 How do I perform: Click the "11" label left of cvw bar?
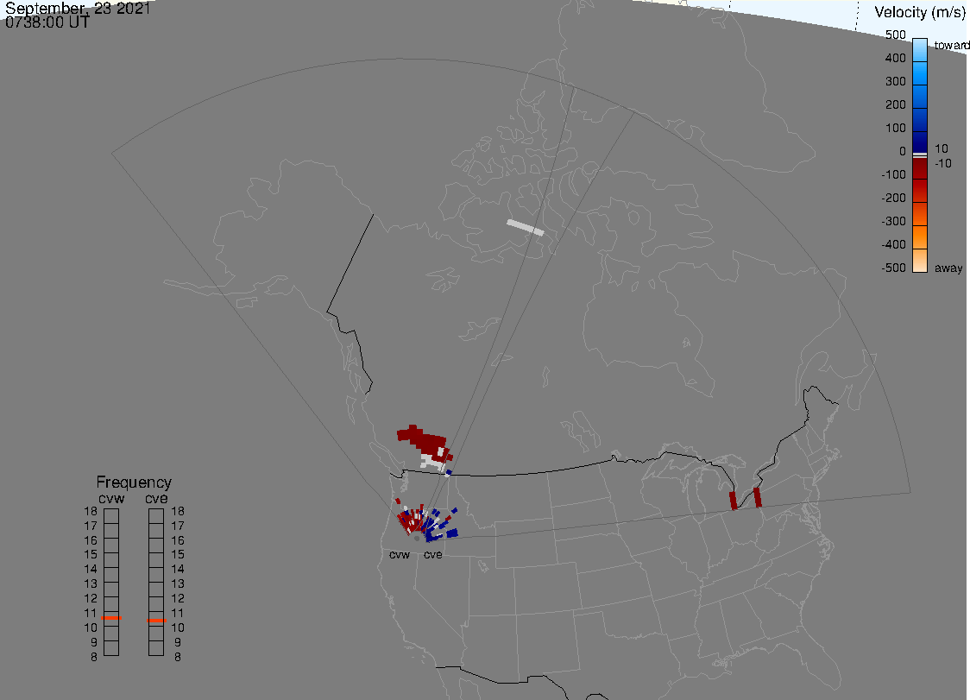tap(91, 613)
